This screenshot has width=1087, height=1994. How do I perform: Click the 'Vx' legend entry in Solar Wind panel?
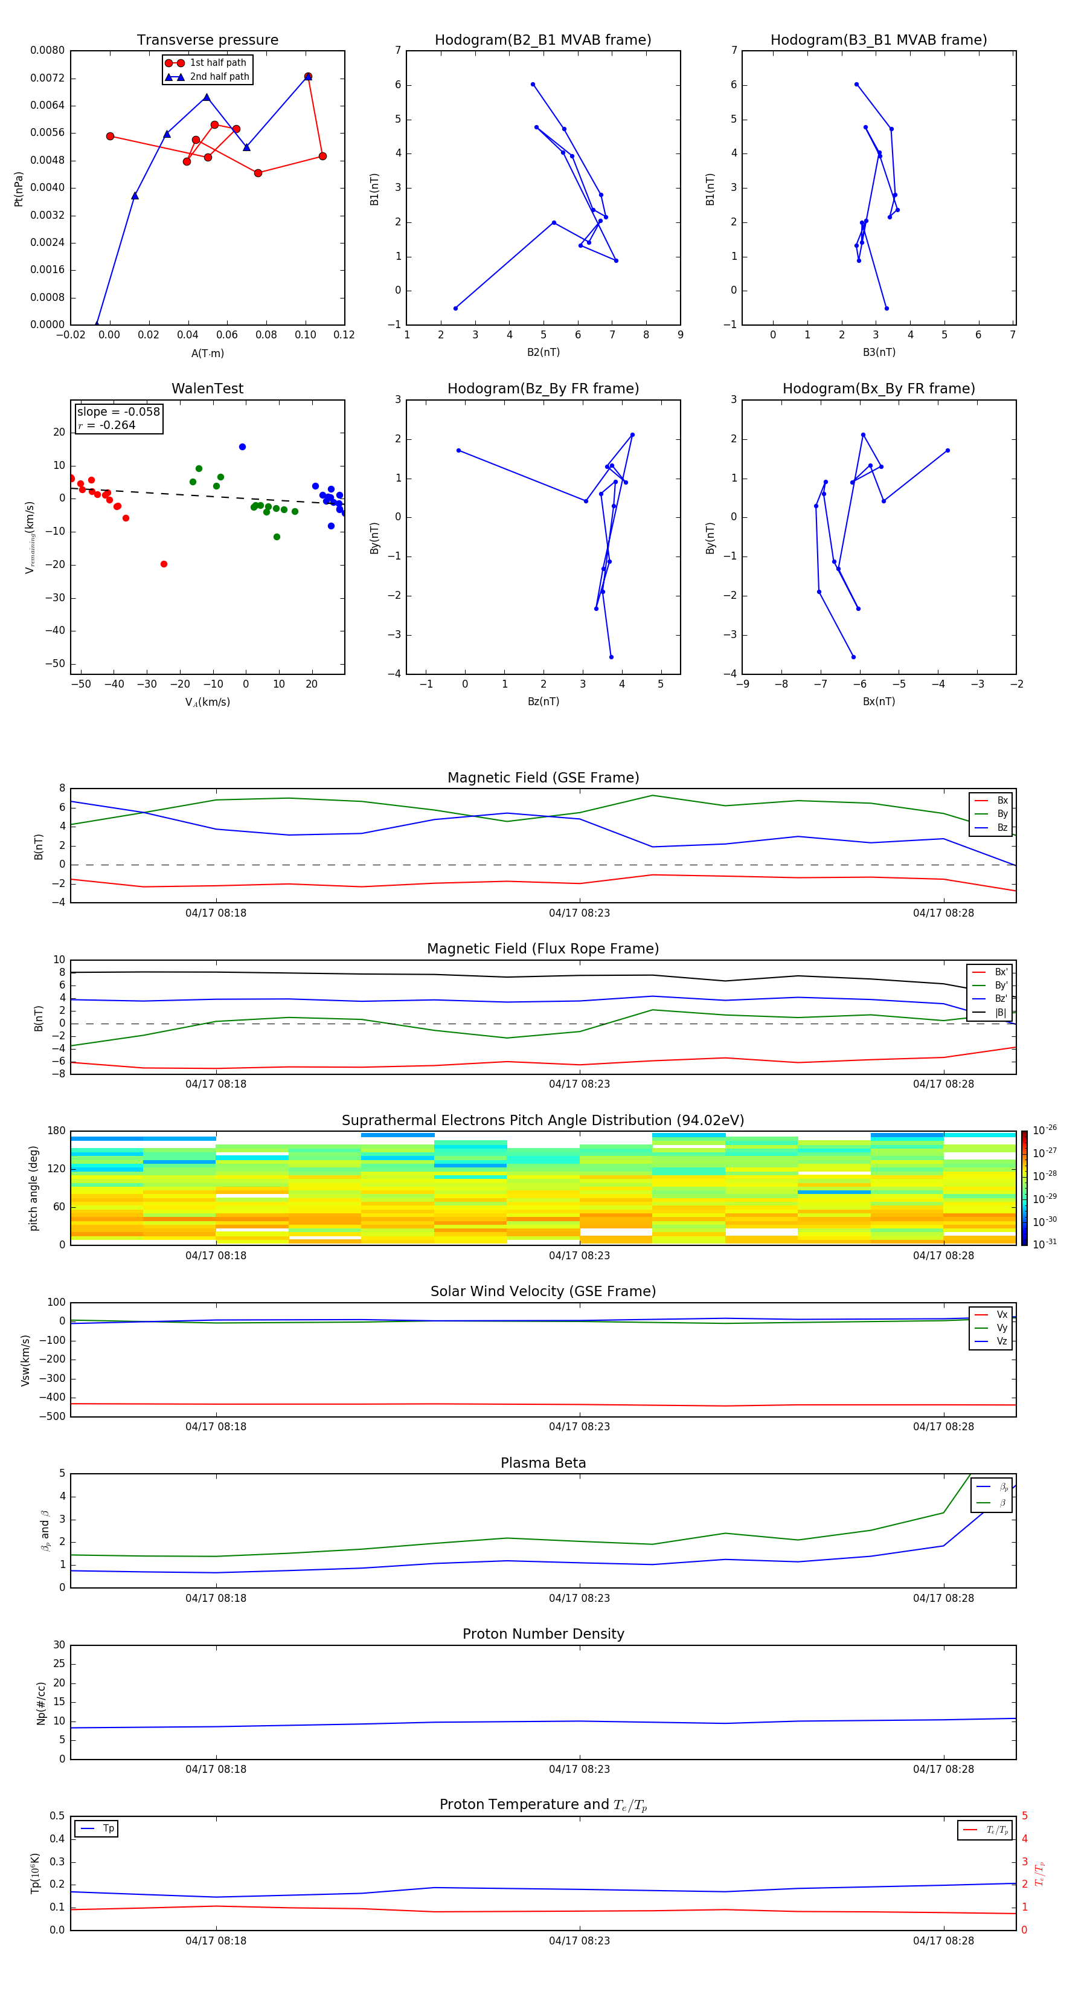(x=992, y=1314)
